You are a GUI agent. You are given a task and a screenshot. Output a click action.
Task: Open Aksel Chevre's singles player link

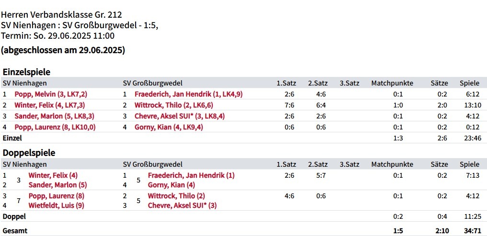coord(180,116)
